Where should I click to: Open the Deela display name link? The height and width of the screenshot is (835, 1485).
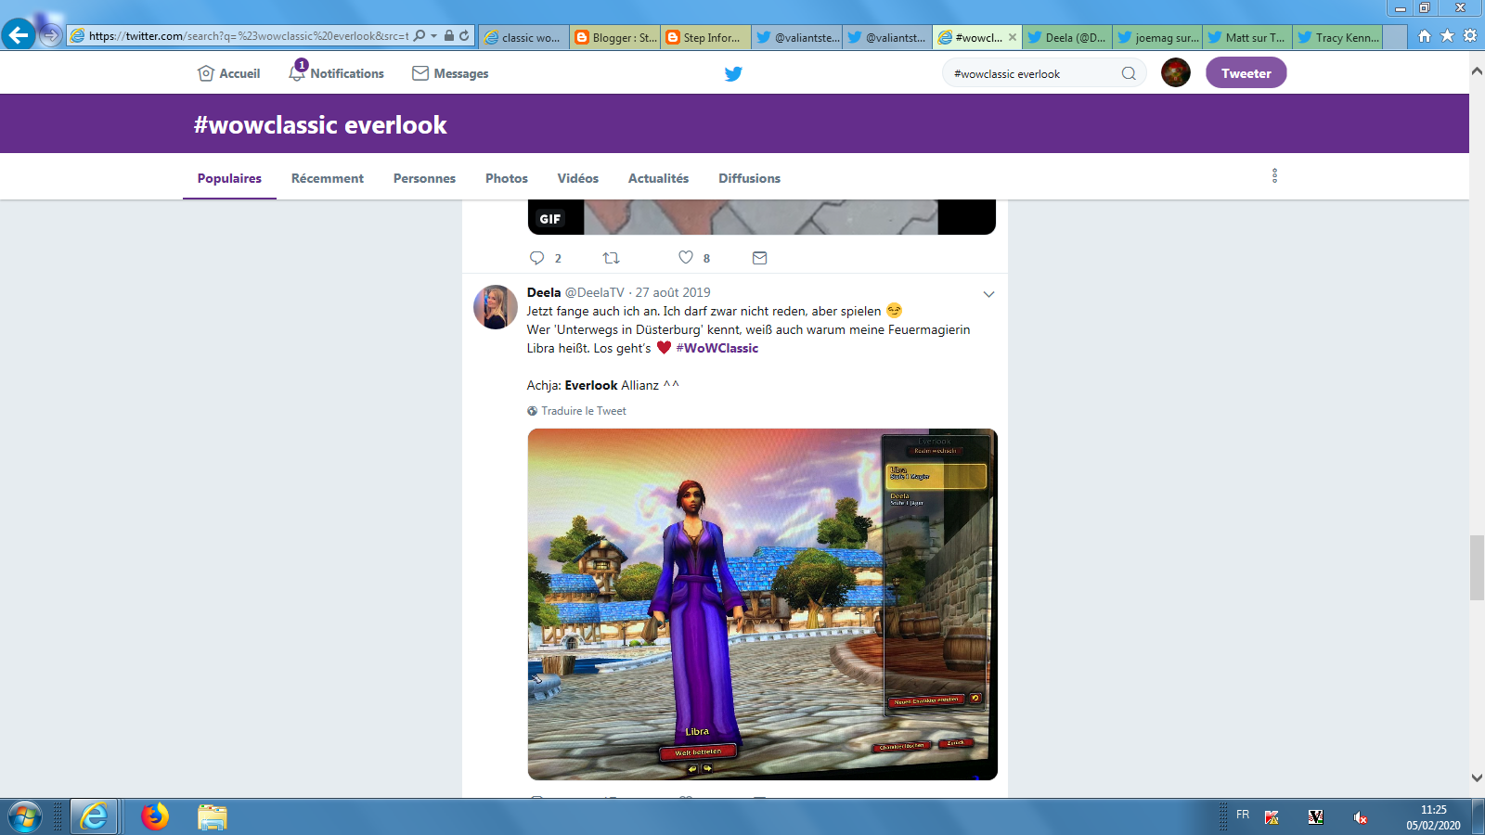[544, 292]
